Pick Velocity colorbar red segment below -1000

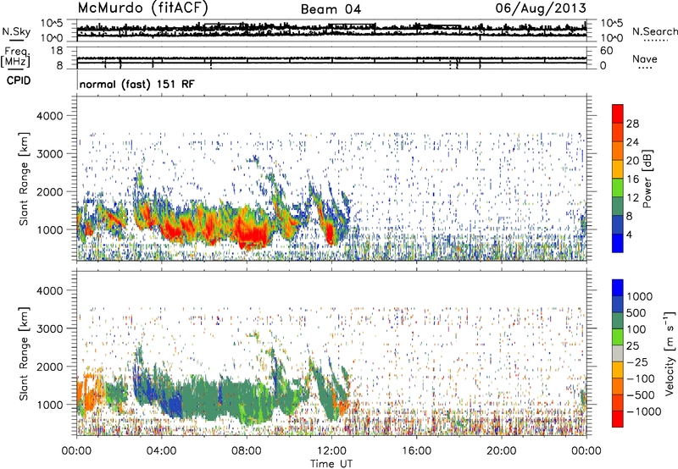(618, 419)
